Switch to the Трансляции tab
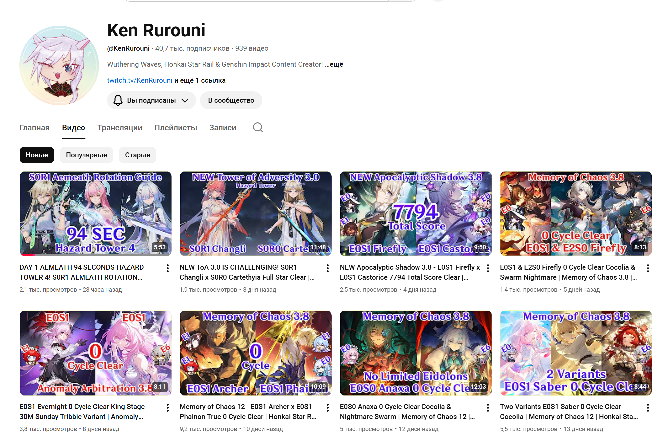 pyautogui.click(x=120, y=128)
